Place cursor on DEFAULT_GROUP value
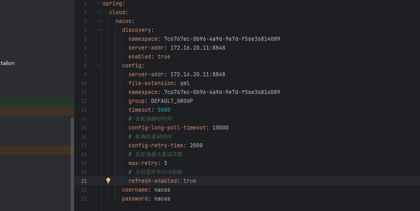Screen dimensions: 420x211 click(172, 101)
